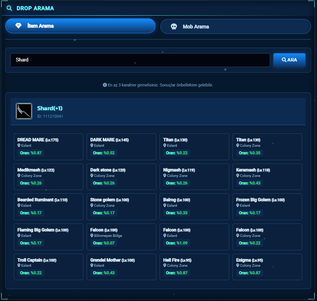Click the ARA search button
The width and height of the screenshot is (317, 301).
[289, 60]
